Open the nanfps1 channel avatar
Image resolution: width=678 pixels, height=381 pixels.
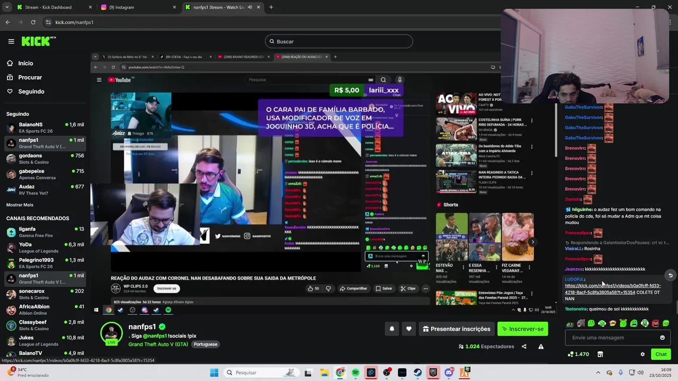[x=112, y=333]
